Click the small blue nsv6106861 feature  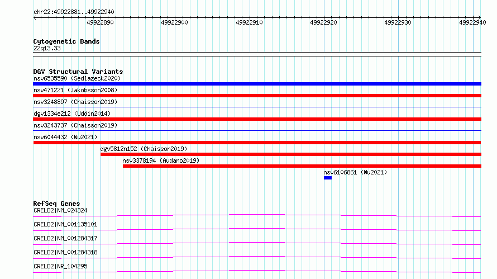pyautogui.click(x=328, y=178)
